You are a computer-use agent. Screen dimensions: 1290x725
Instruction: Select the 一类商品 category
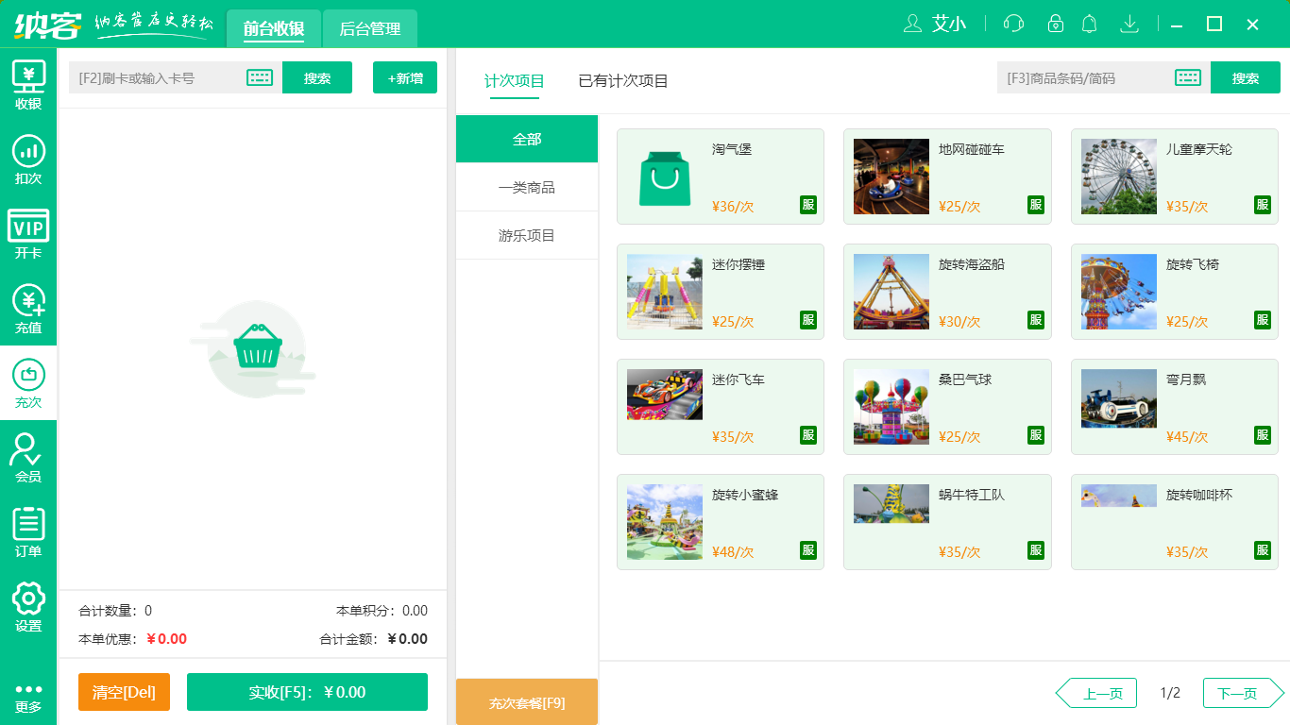click(526, 187)
